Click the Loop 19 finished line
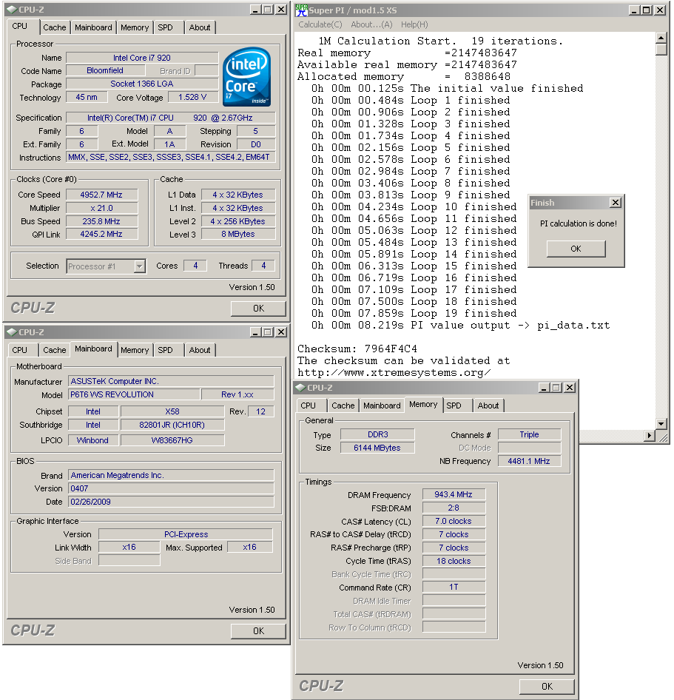 pyautogui.click(x=414, y=314)
